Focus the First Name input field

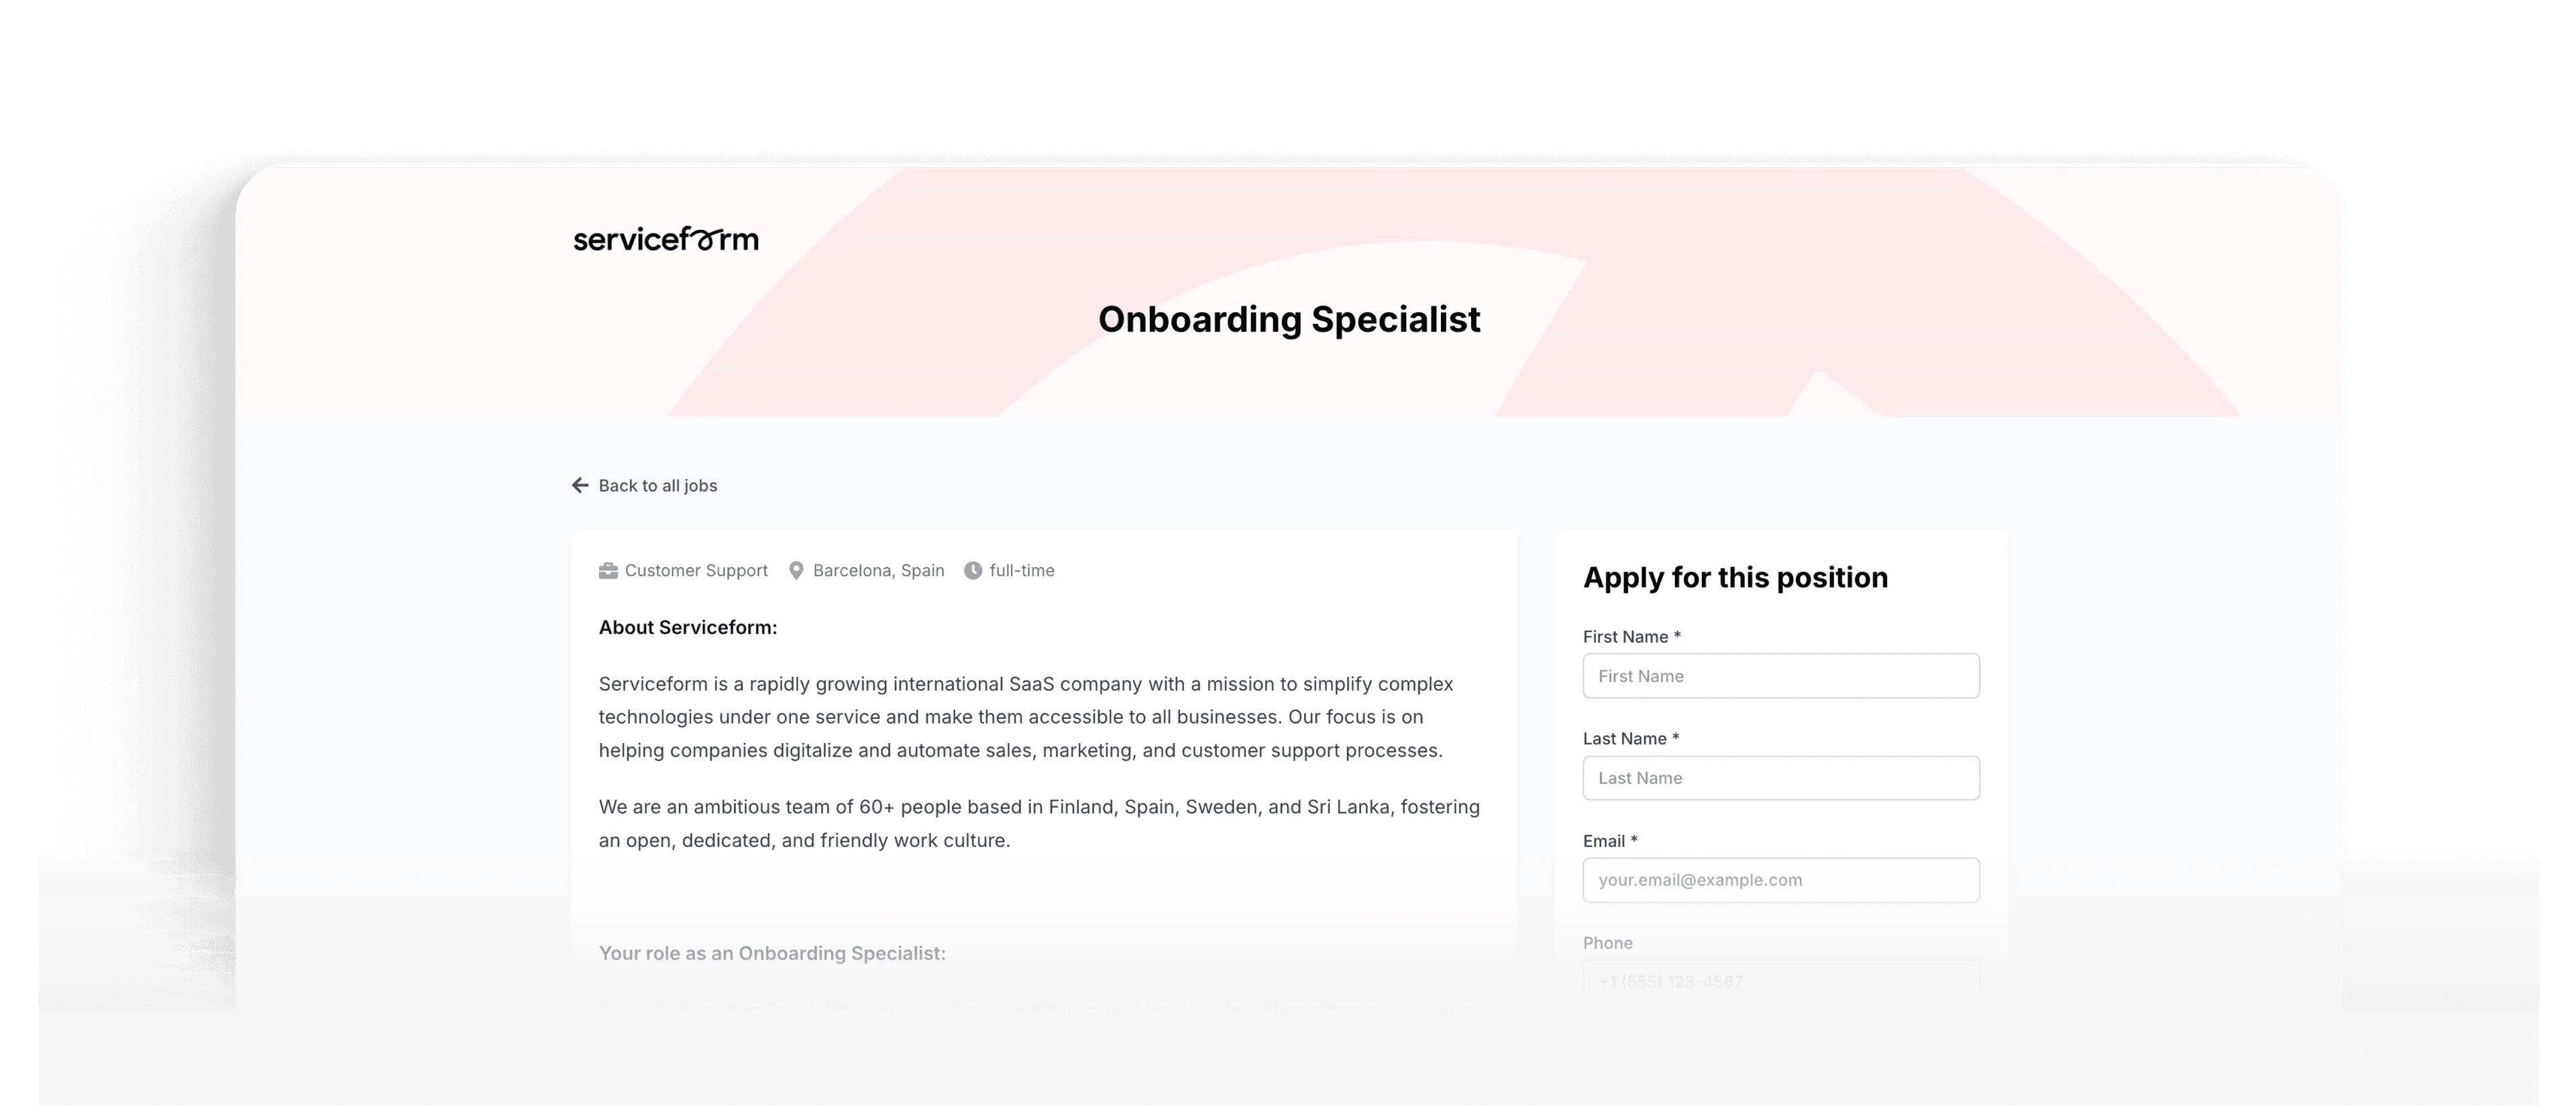click(x=1780, y=676)
